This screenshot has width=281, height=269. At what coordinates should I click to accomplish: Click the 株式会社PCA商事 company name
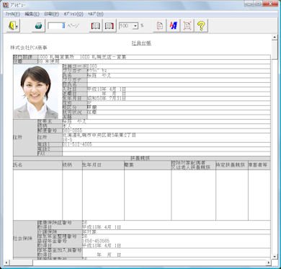[29, 48]
